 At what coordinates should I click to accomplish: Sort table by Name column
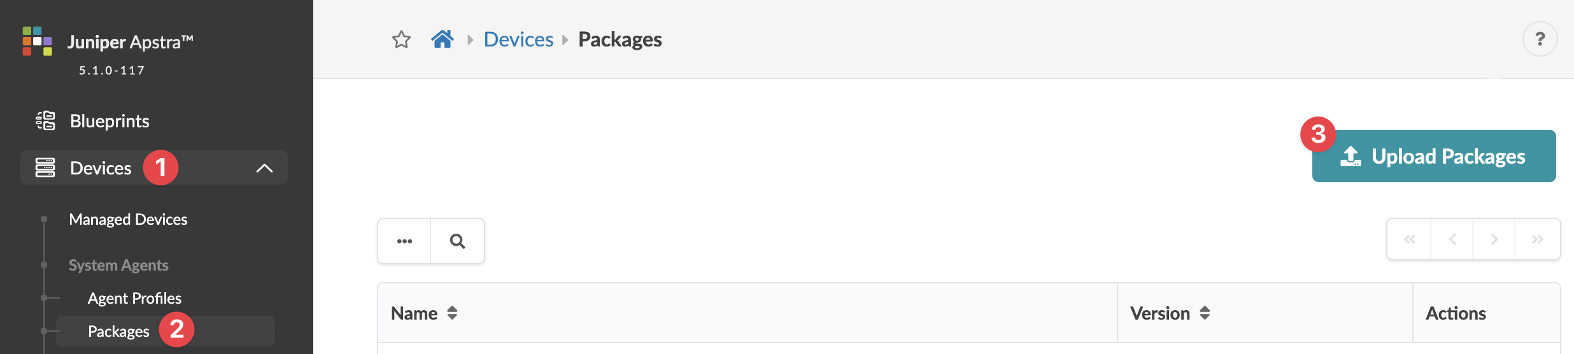click(x=452, y=313)
